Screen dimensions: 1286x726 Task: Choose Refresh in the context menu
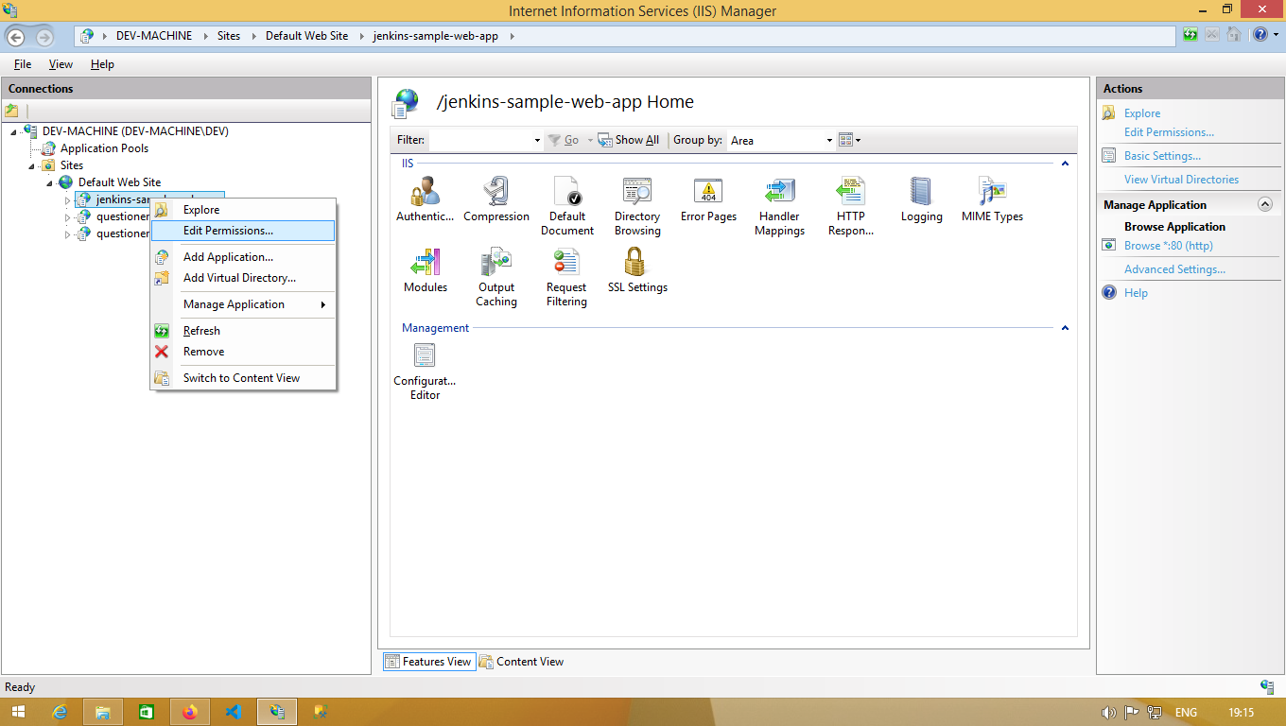coord(243,331)
